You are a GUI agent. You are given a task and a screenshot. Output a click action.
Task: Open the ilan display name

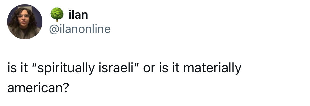coord(78,15)
